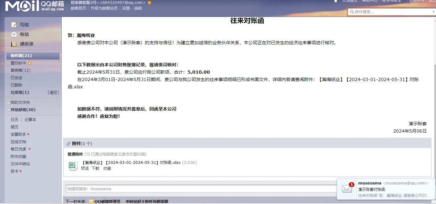Screen dimensions: 436x204
Task: Open compose mail with the 写信 pencil icon
Action: 14,24
